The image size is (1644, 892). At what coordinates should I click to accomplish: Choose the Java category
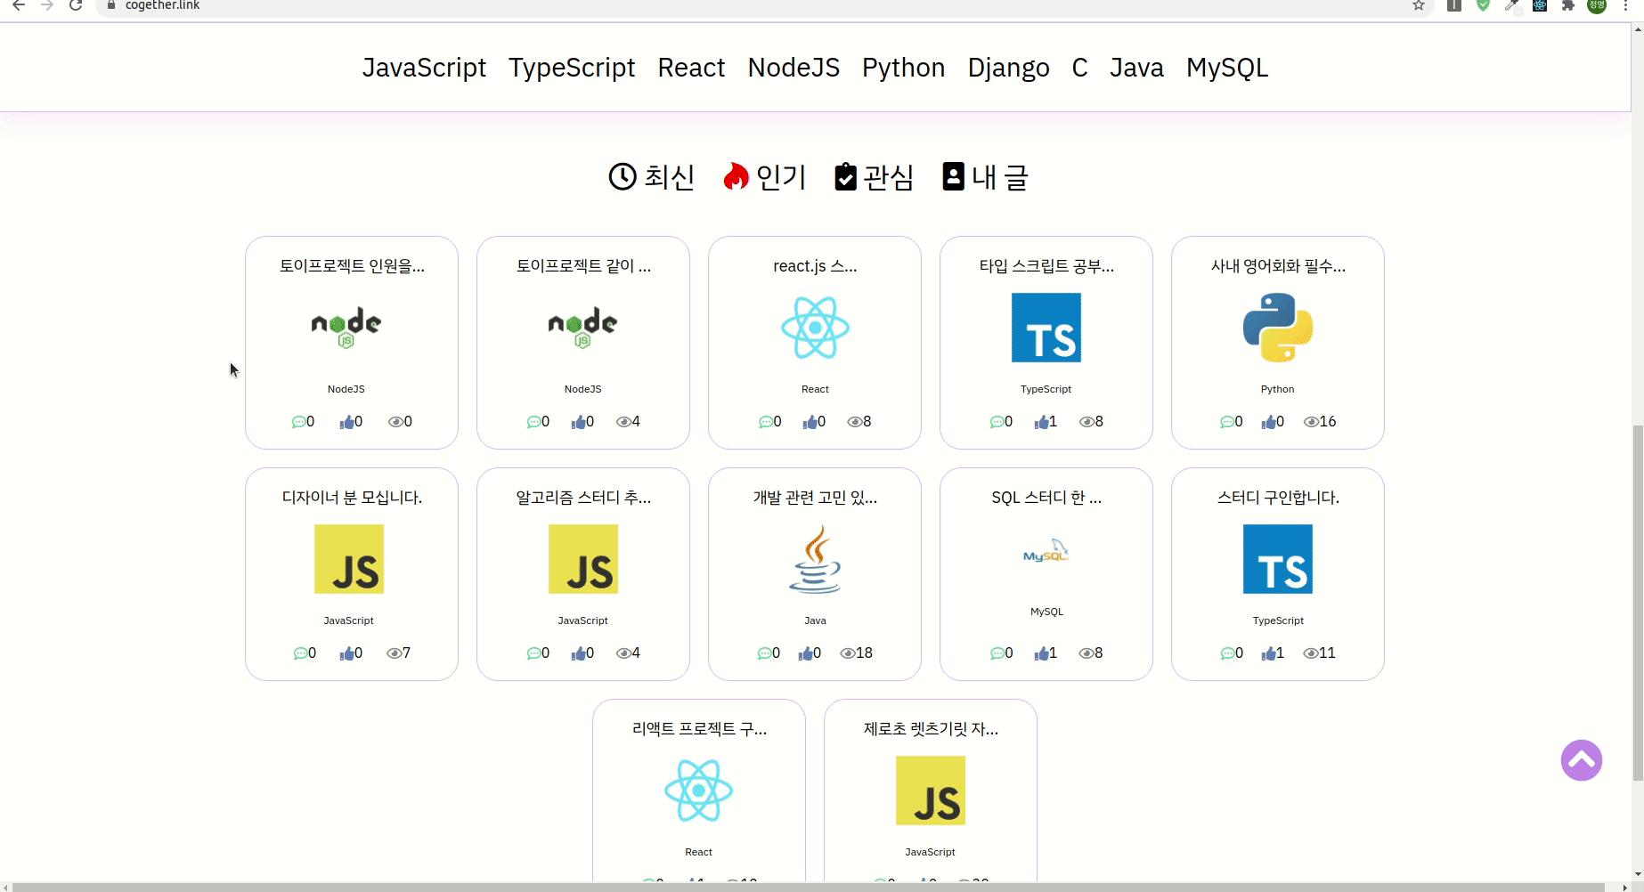click(1136, 68)
